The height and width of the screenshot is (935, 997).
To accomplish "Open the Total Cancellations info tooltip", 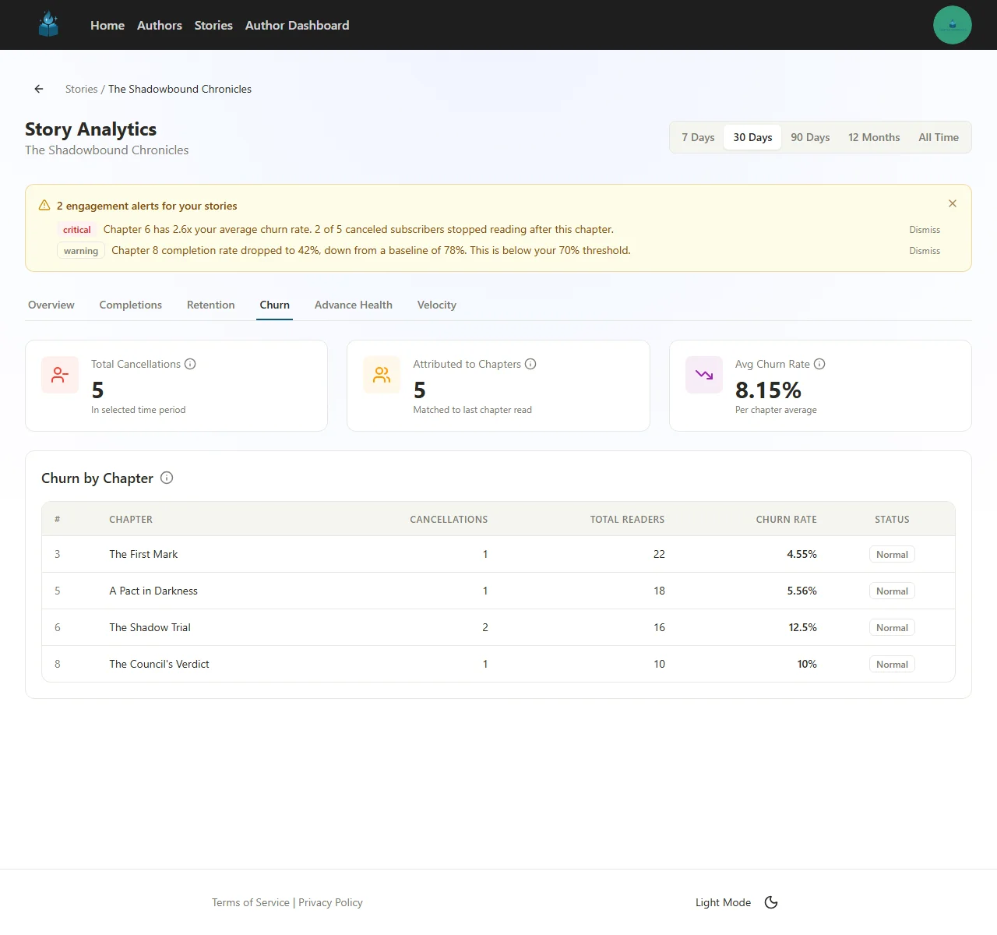I will [192, 364].
